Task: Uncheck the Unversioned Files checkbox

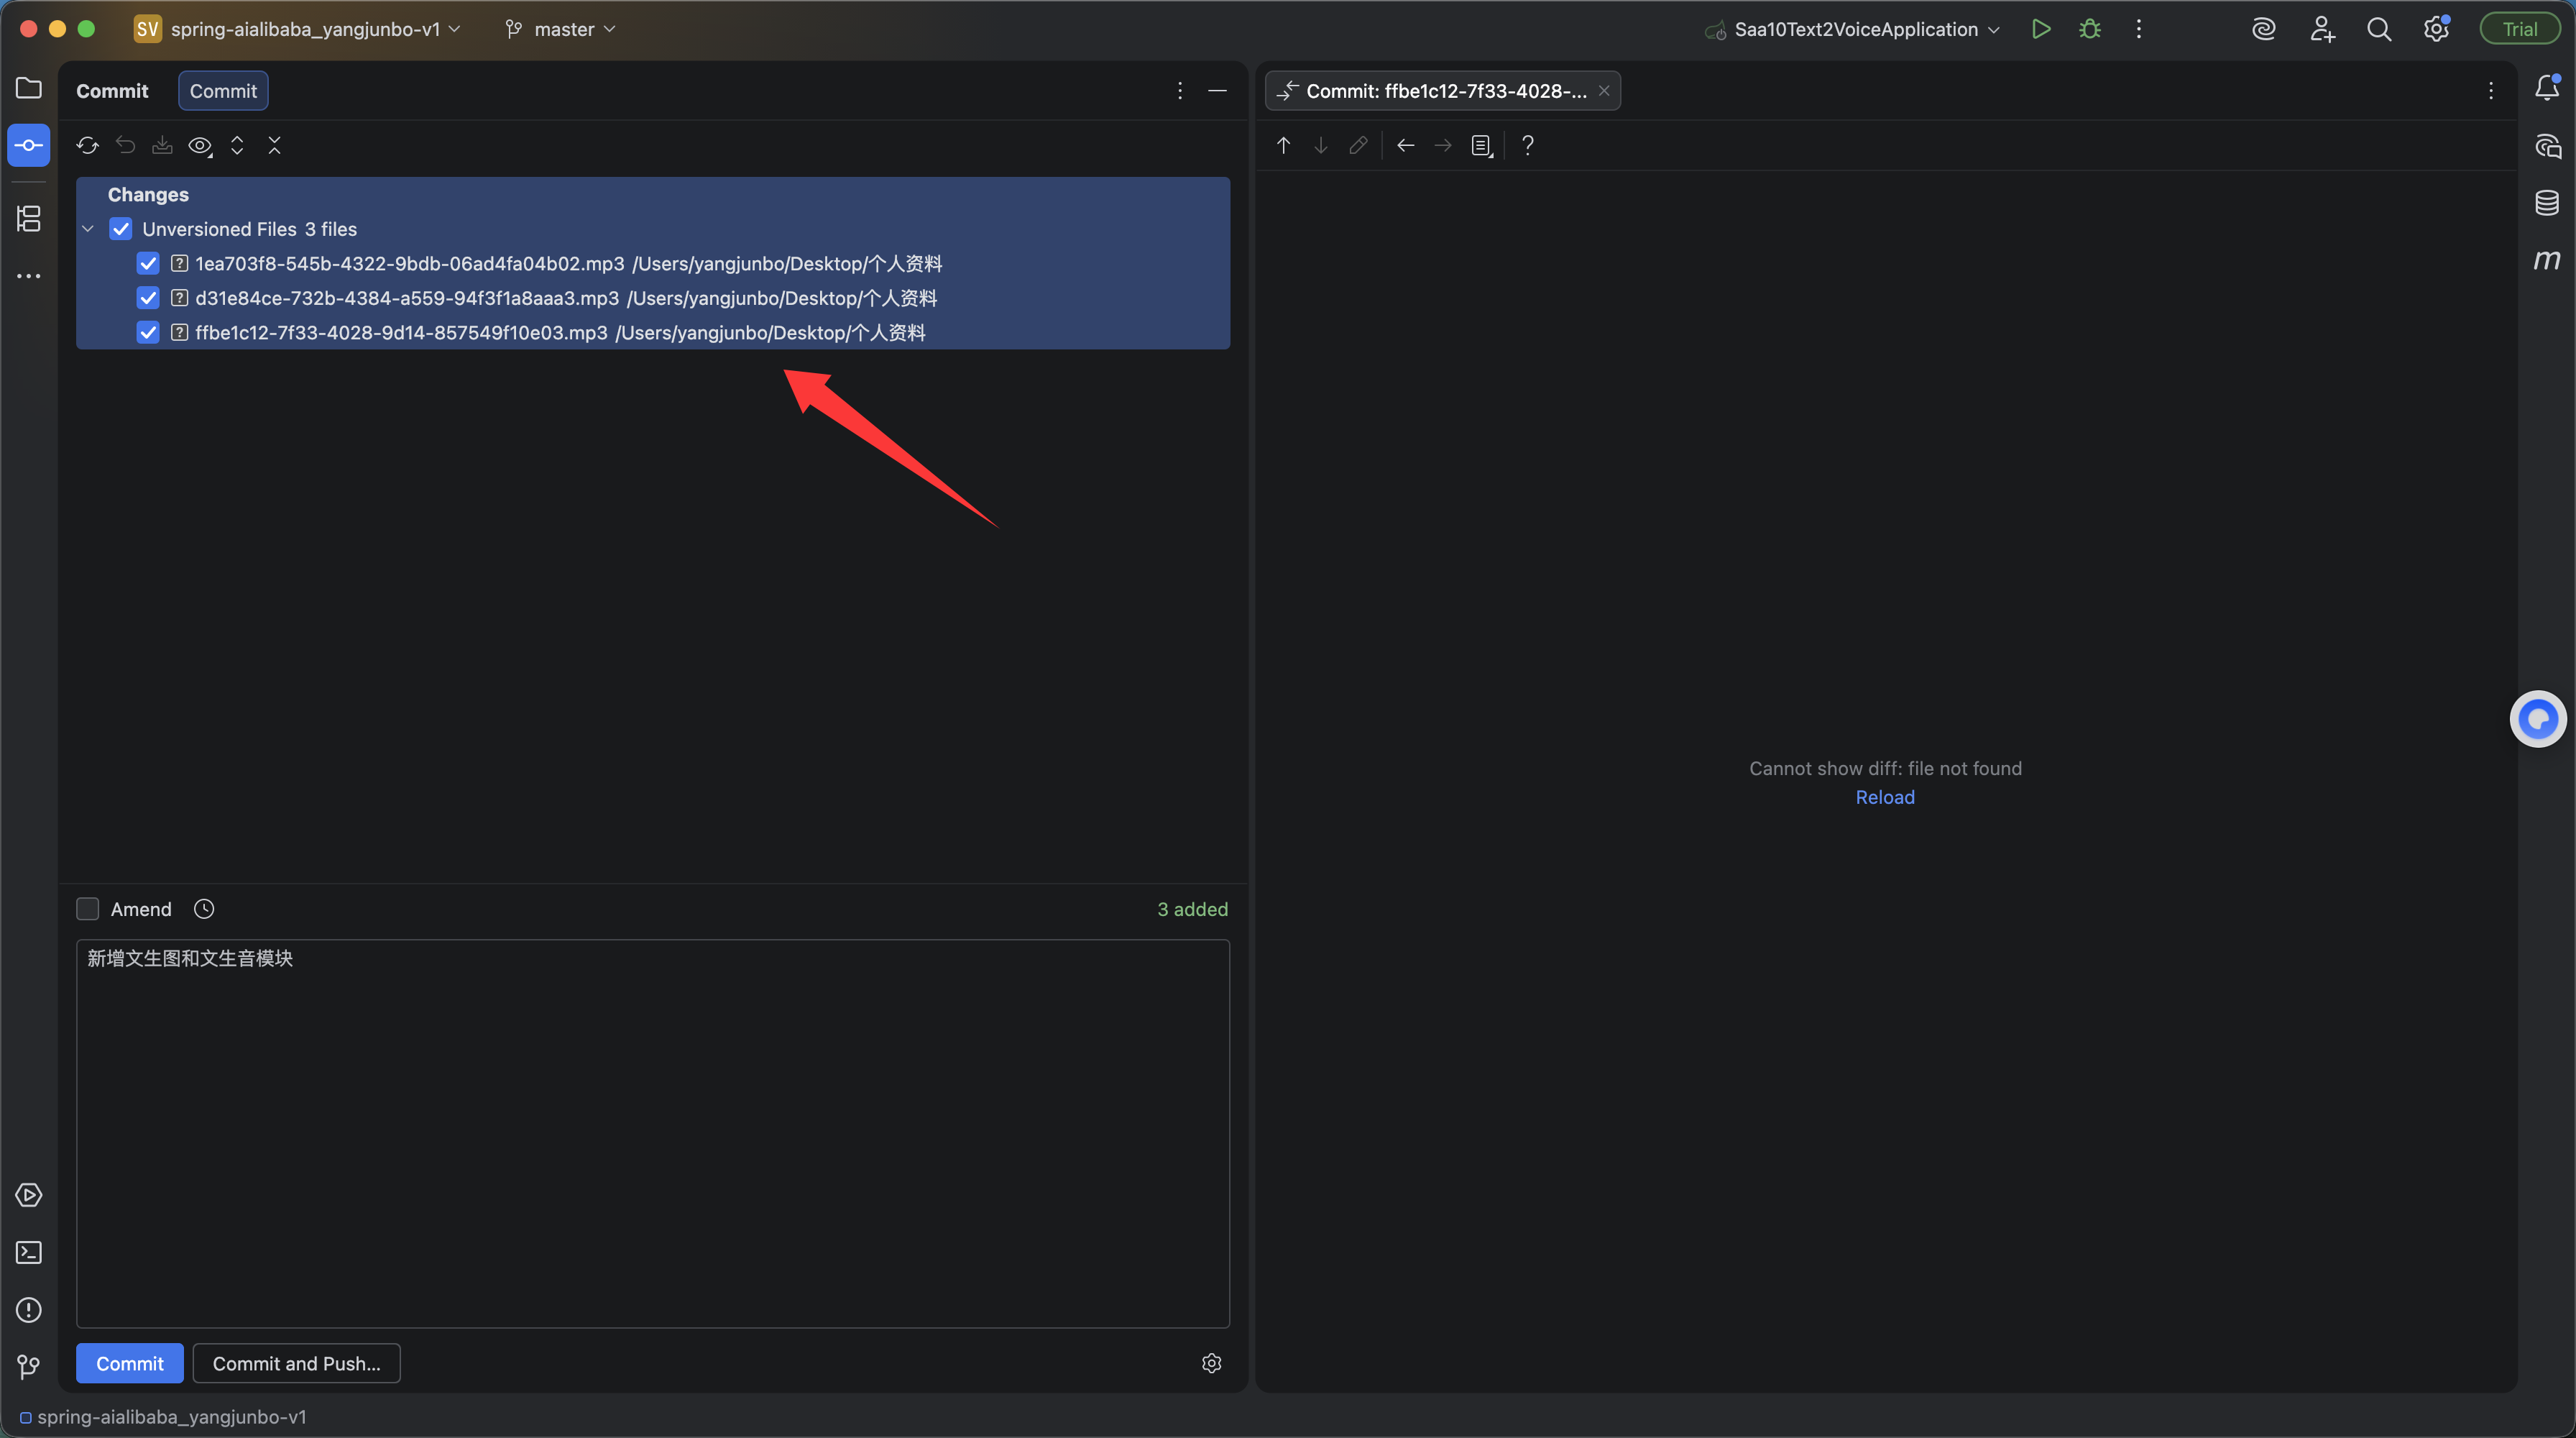Action: click(121, 229)
